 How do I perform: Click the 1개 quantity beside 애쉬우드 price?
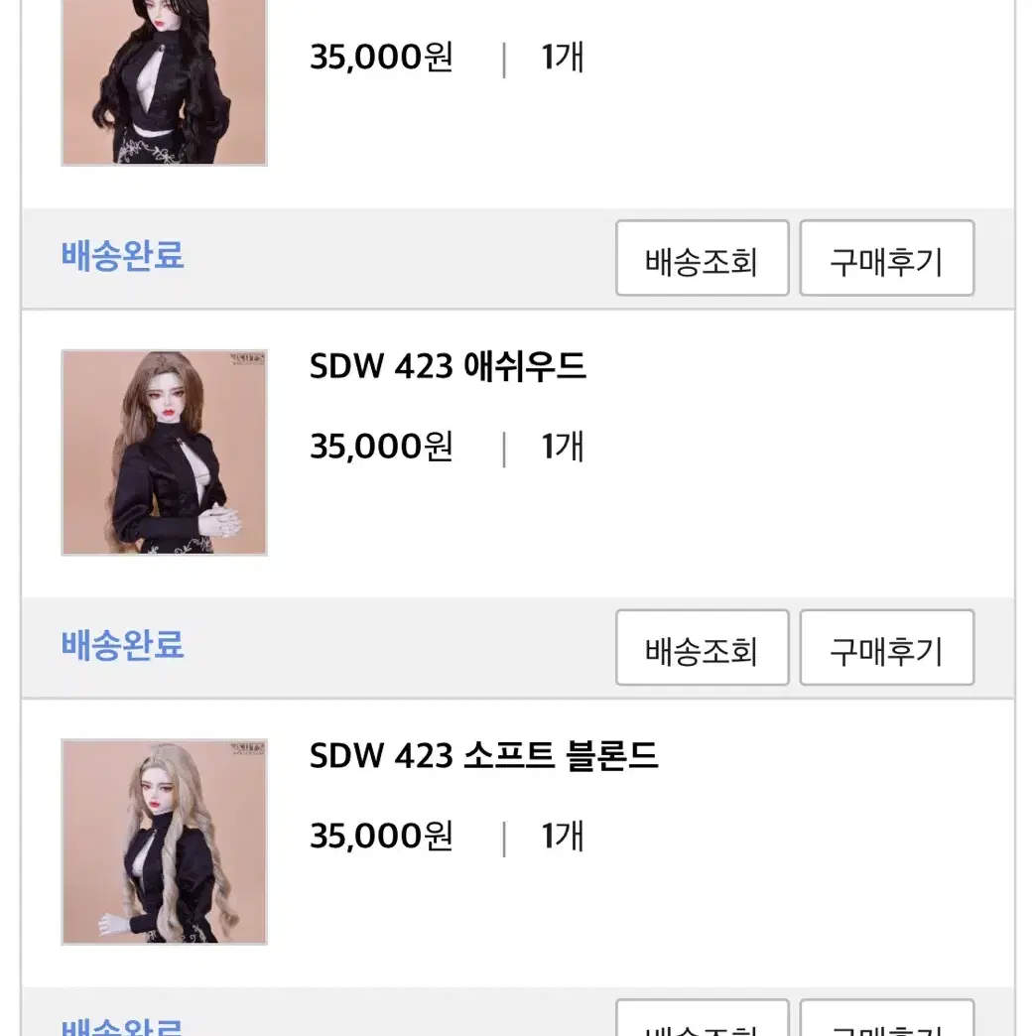click(x=563, y=447)
